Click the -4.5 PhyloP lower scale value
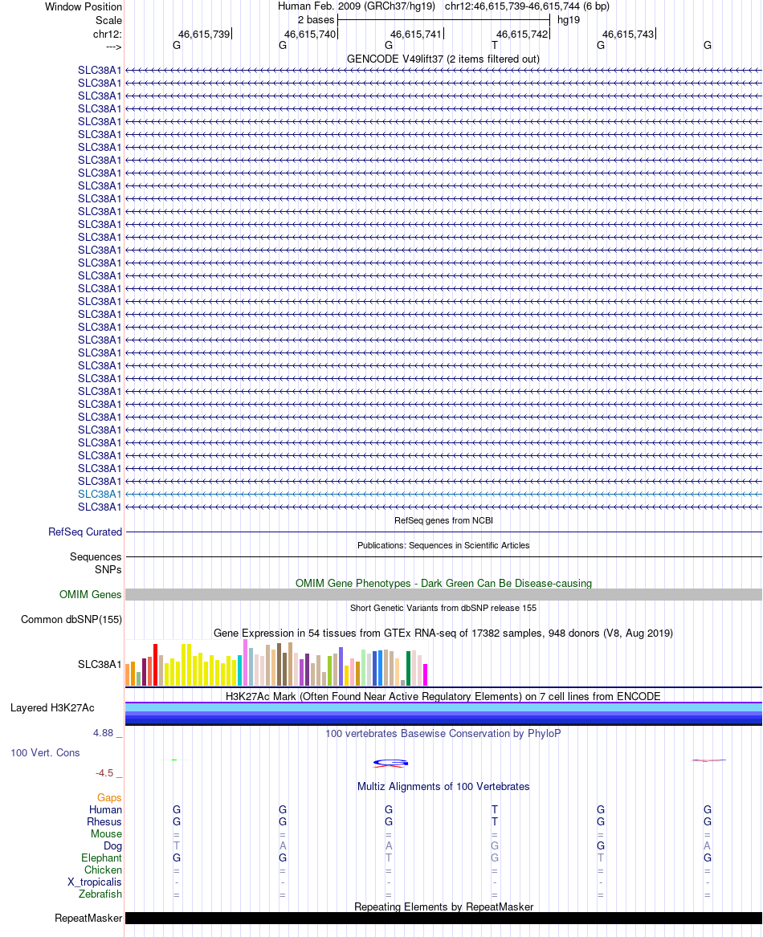763x937 pixels. pos(104,773)
